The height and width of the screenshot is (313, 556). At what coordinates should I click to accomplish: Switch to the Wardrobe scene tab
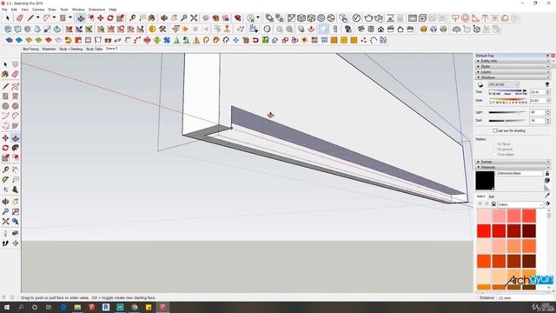(49, 49)
